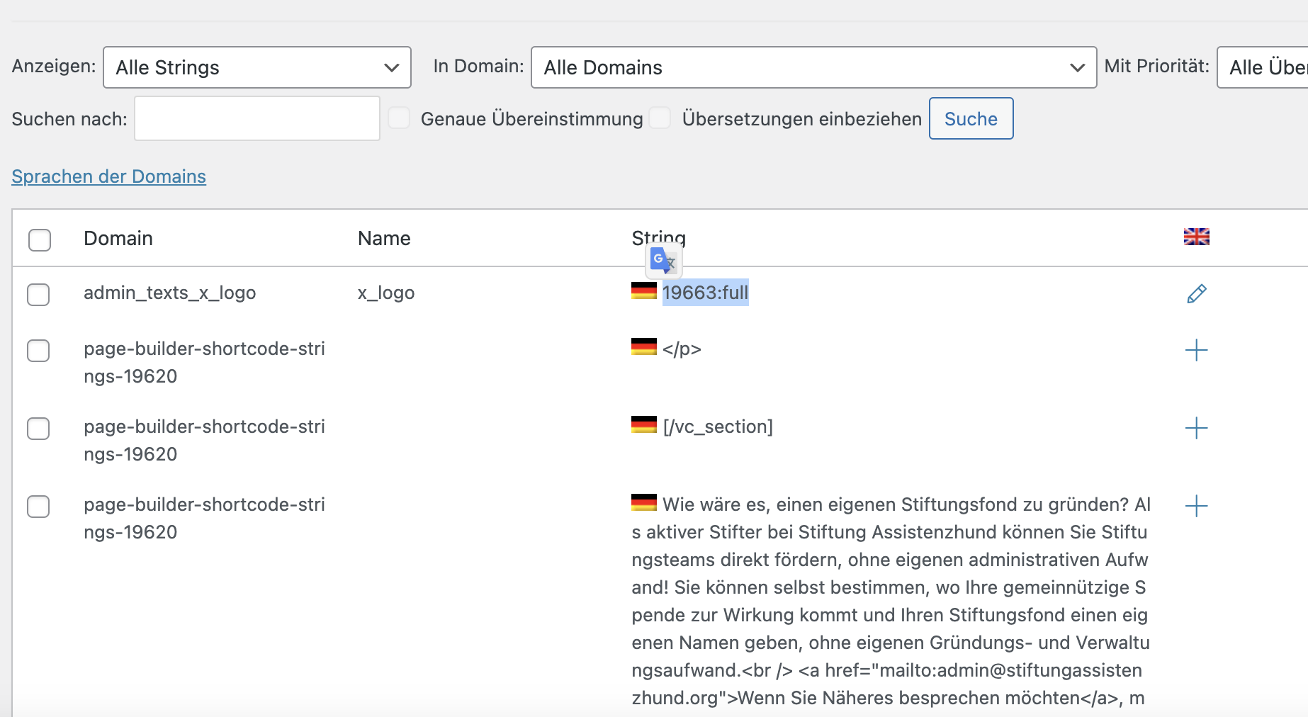Viewport: 1308px width, 717px height.
Task: Click the Domain column header
Action: (x=118, y=239)
